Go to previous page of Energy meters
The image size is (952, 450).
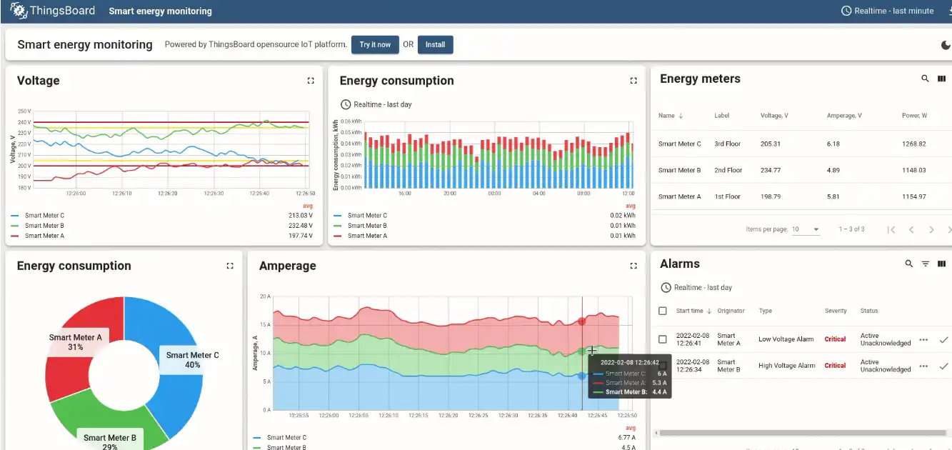(x=911, y=229)
